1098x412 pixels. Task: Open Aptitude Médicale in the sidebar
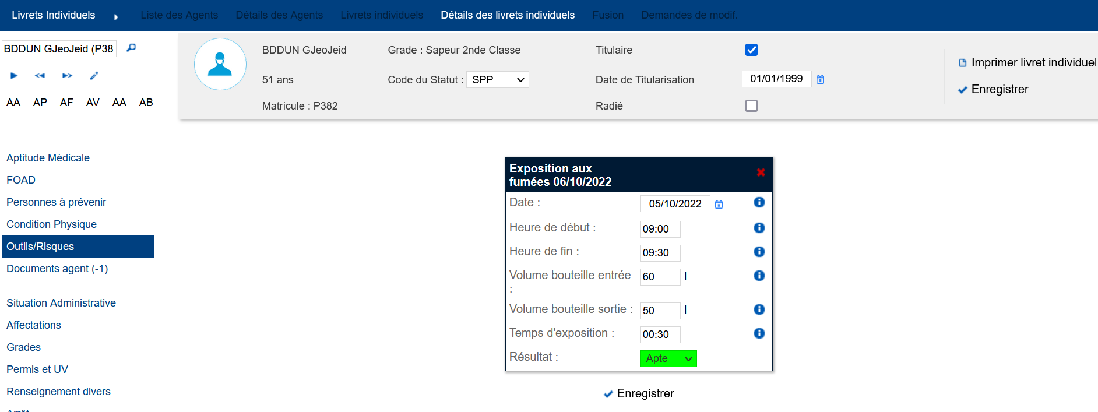48,158
